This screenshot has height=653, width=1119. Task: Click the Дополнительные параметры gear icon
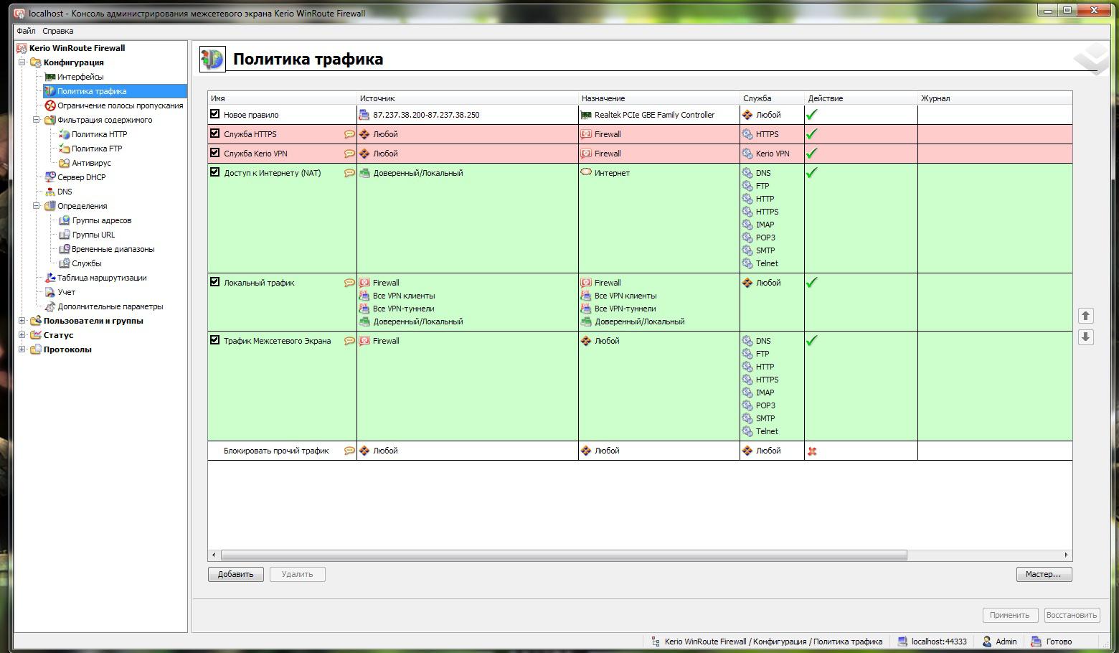pyautogui.click(x=50, y=306)
